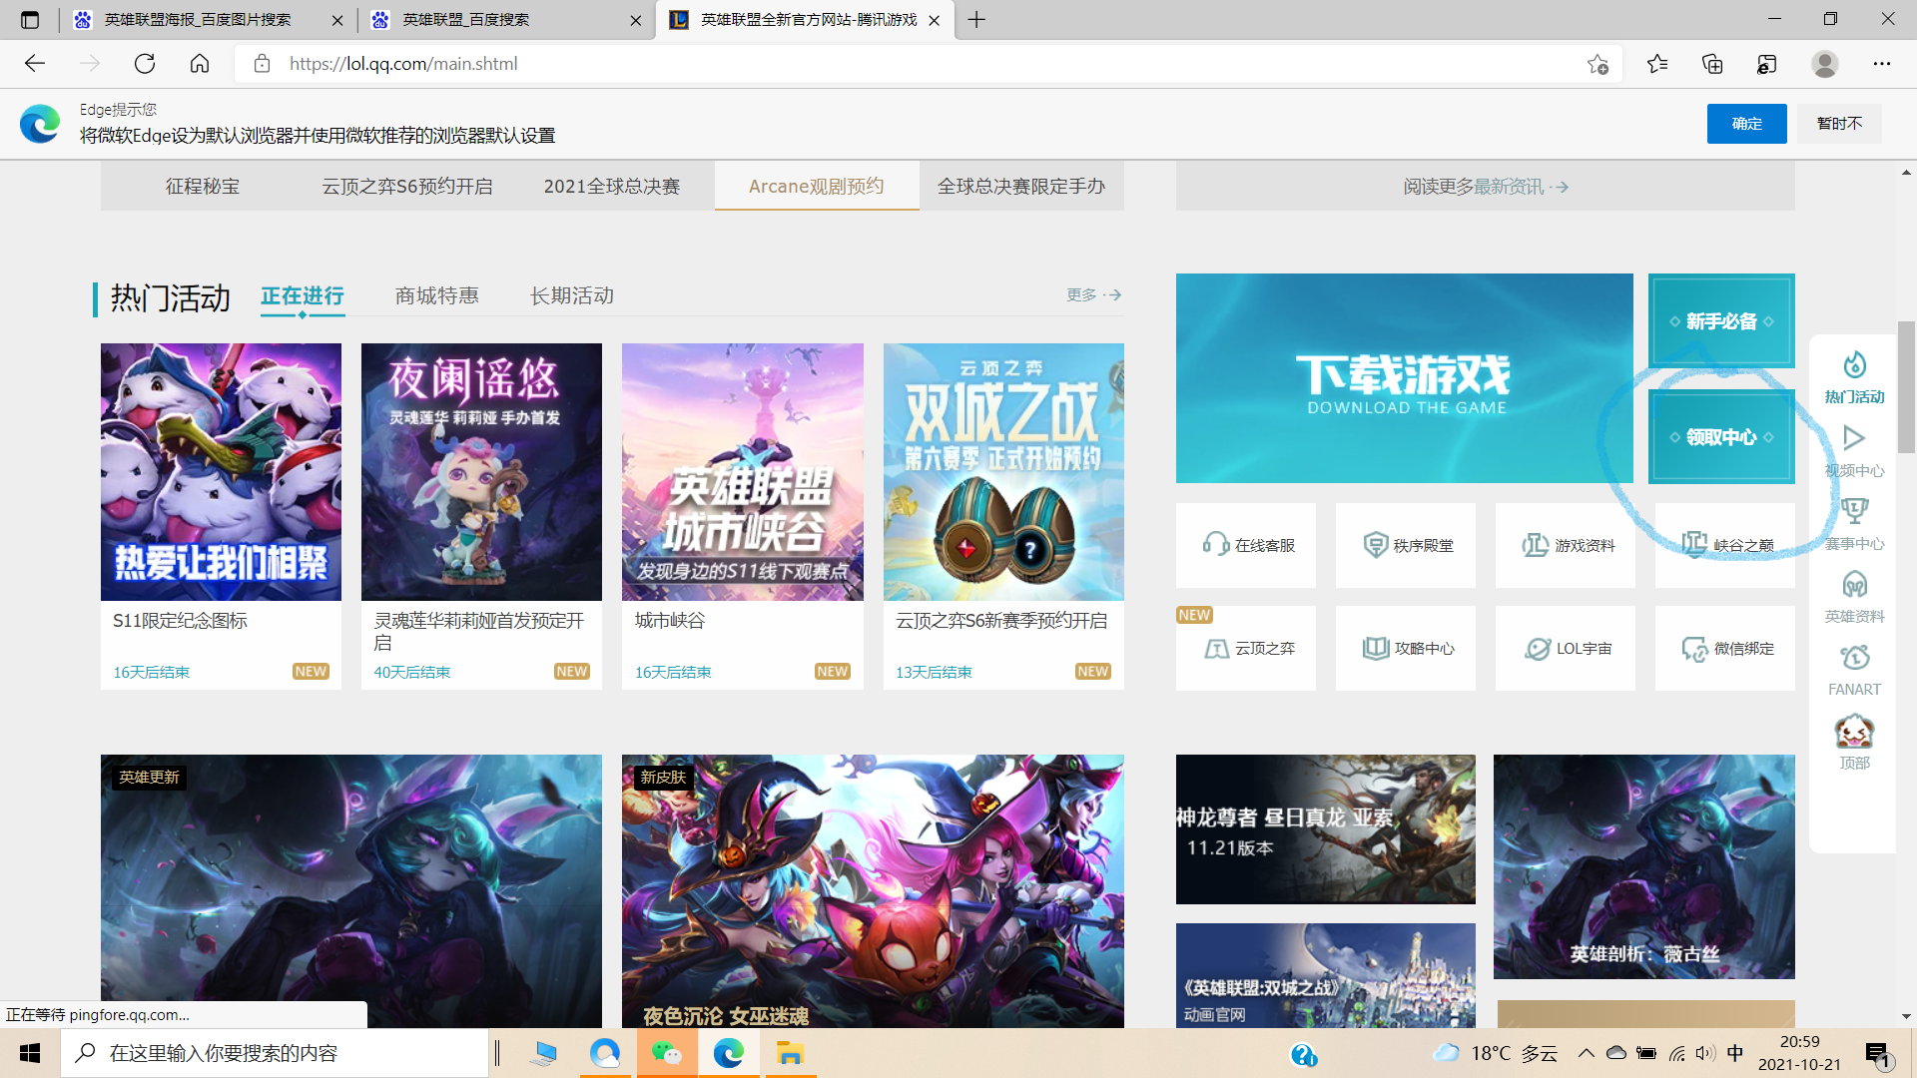Viewport: 1917px width, 1078px height.
Task: Click 确定 to set Edge default
Action: (1746, 124)
